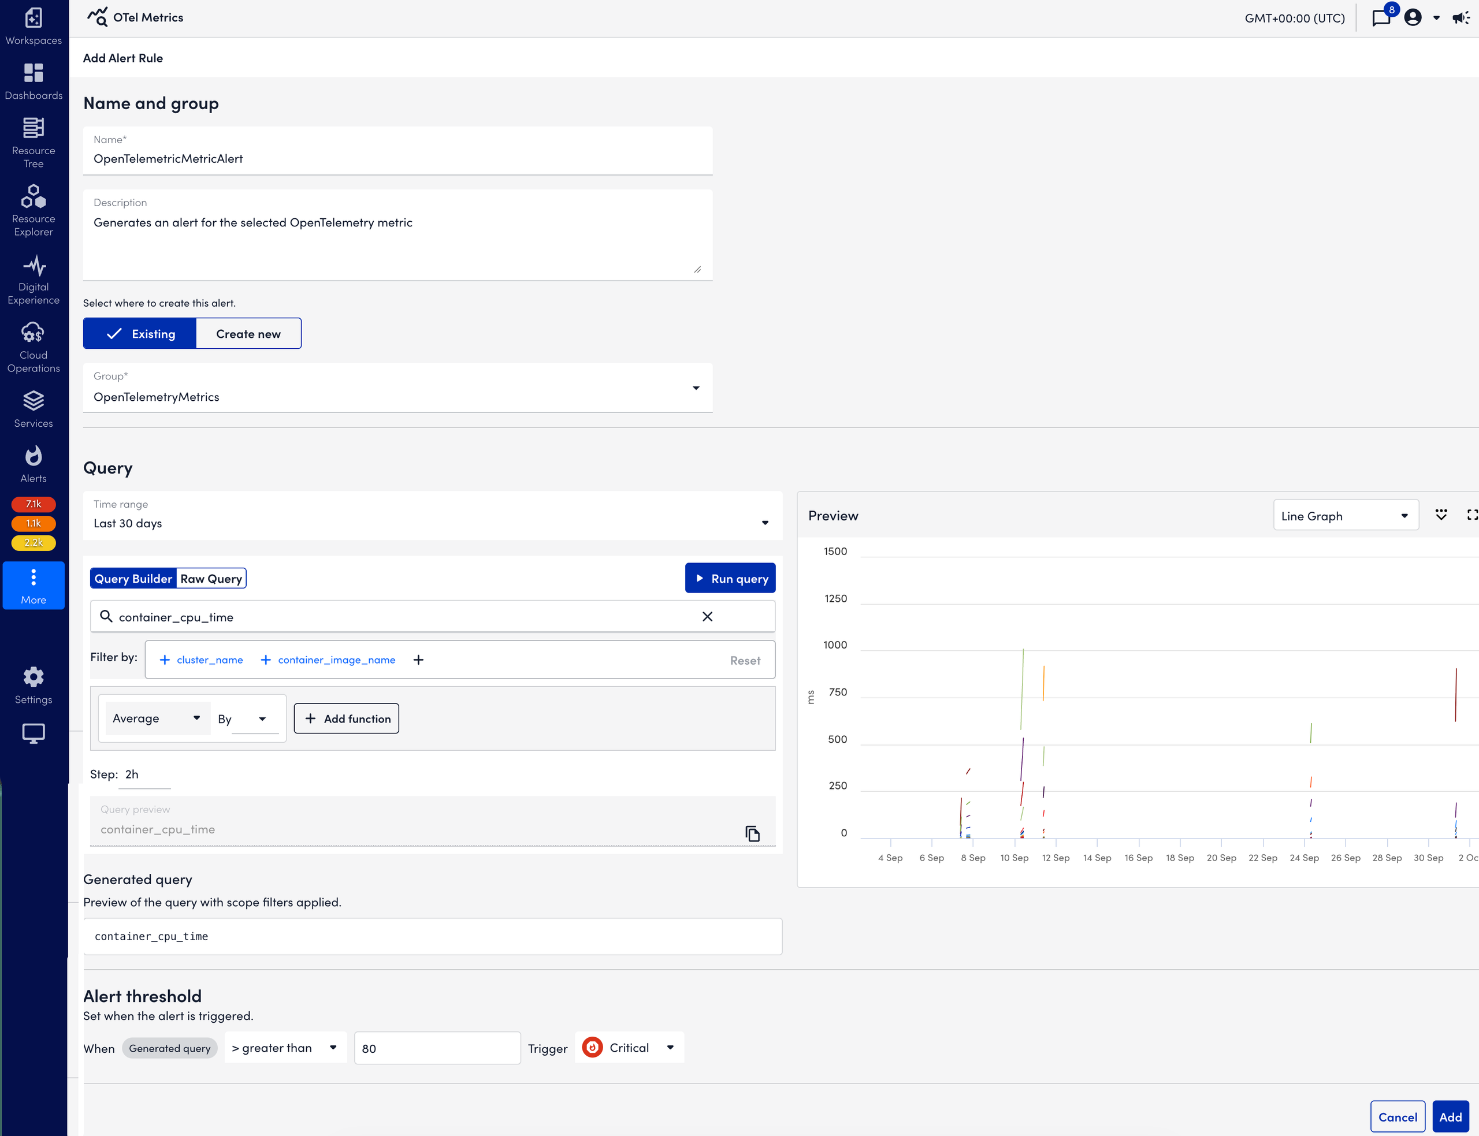This screenshot has height=1136, width=1479.
Task: Click the alert Name input field
Action: [397, 151]
